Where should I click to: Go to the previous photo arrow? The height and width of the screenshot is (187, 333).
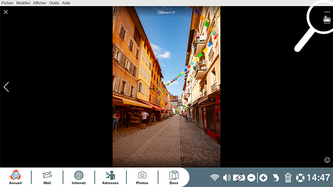[6, 87]
